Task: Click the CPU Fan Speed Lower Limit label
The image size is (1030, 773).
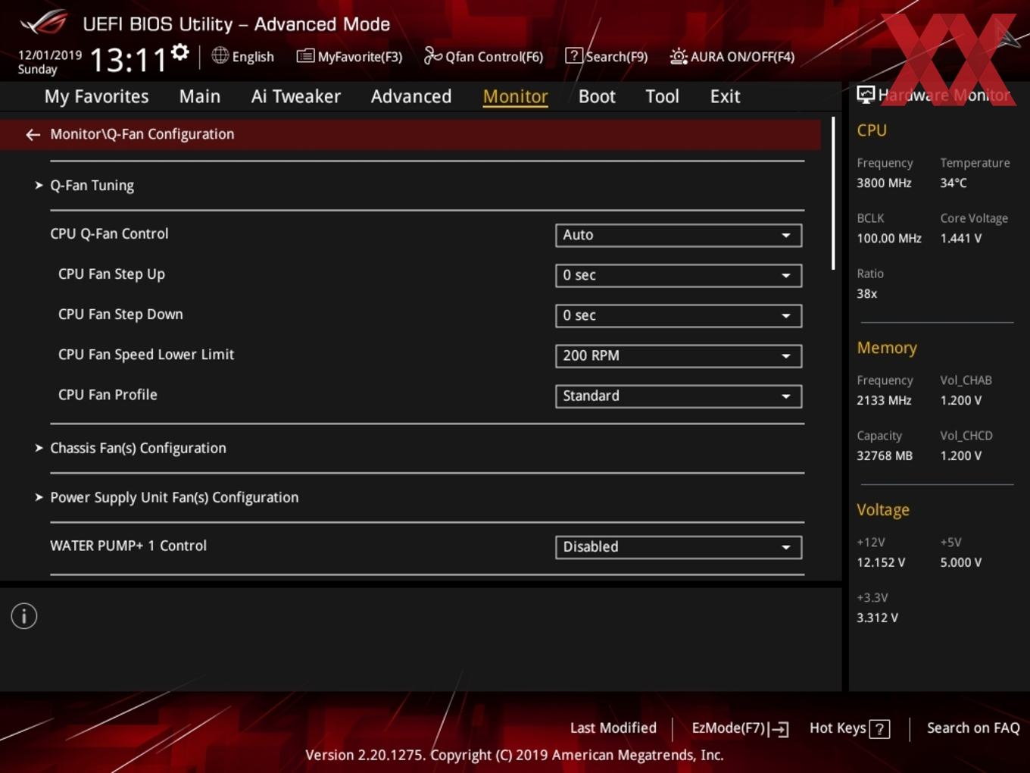Action: pos(146,355)
